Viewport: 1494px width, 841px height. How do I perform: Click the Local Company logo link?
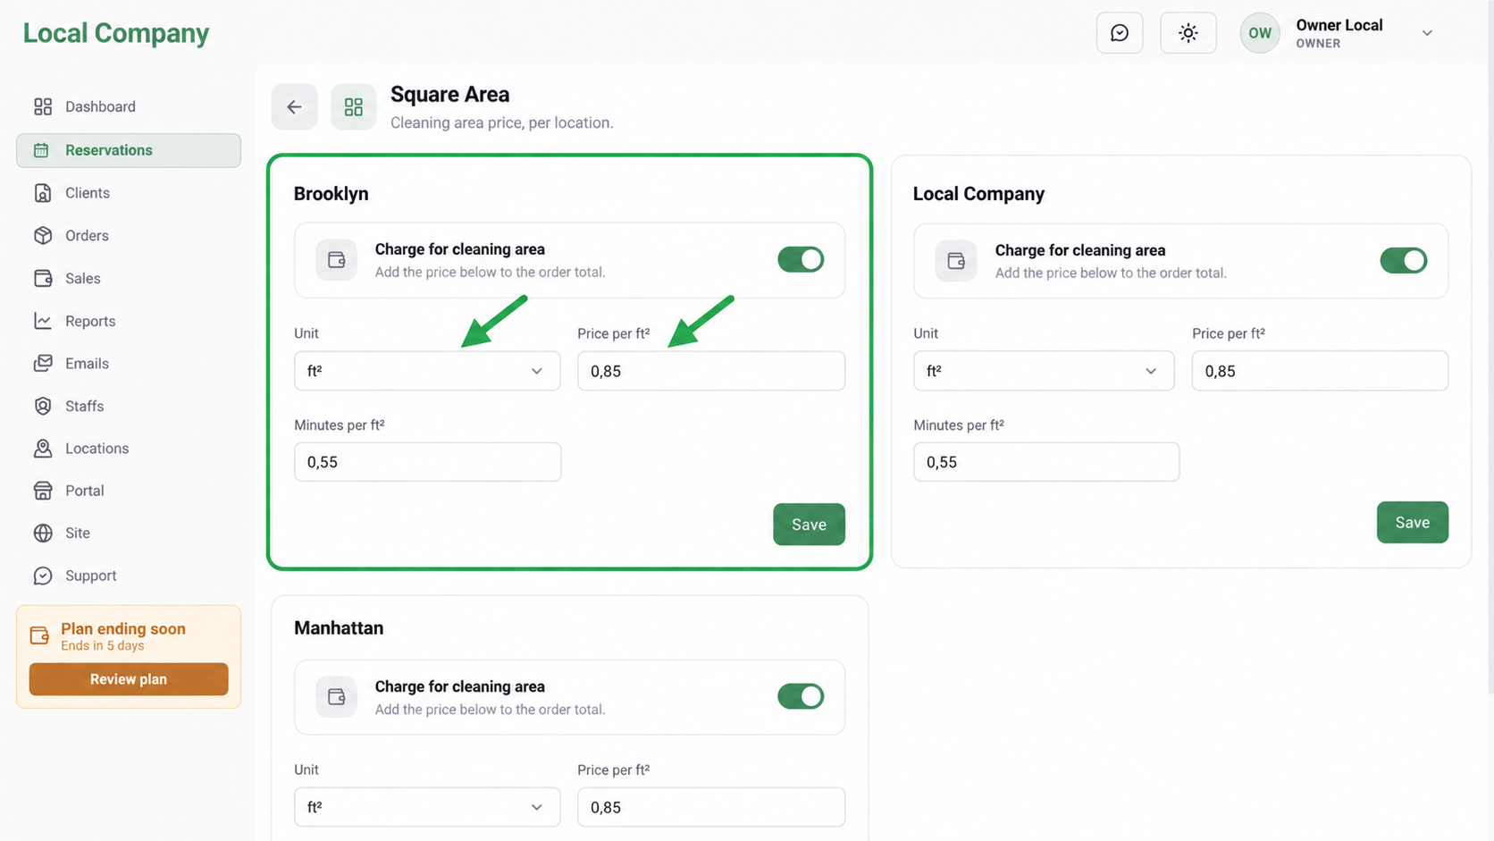point(116,33)
